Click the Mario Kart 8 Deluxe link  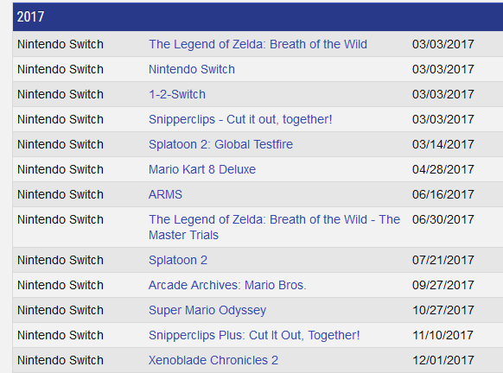coord(202,169)
